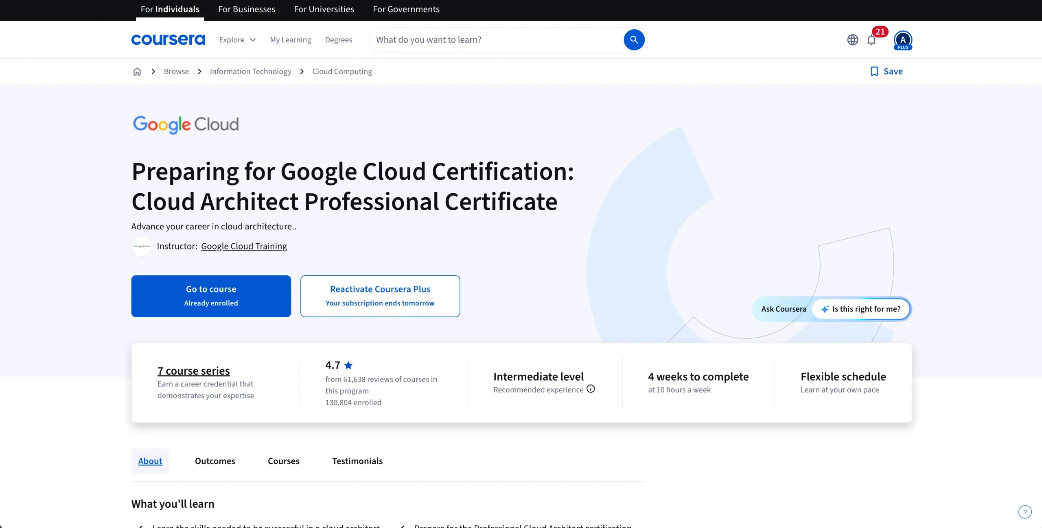
Task: Click the help question mark icon
Action: tap(1025, 512)
